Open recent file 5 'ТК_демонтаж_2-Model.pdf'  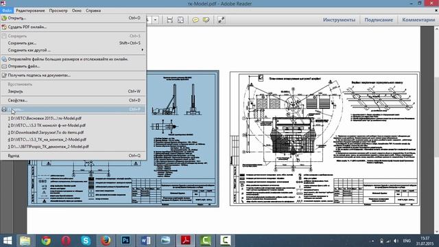73,146
